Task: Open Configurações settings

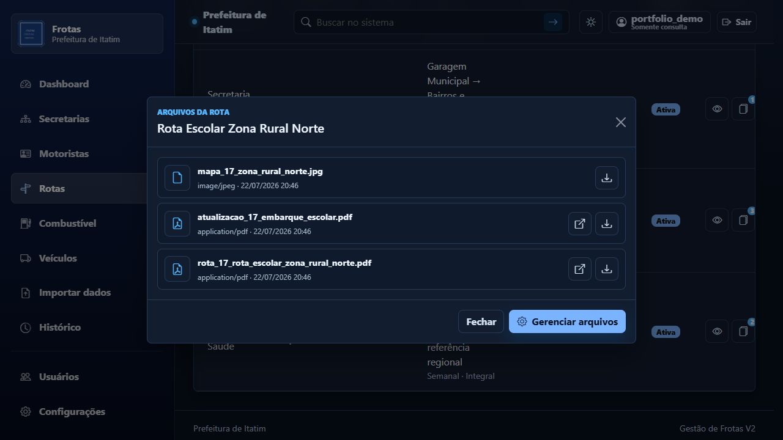Action: pyautogui.click(x=87, y=412)
